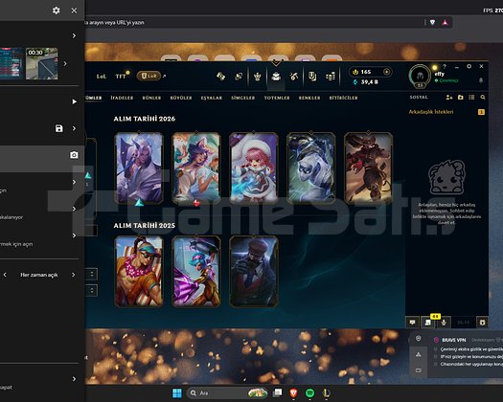Select the previous option before Her zaman açık
This screenshot has height=402, width=503.
5,275
